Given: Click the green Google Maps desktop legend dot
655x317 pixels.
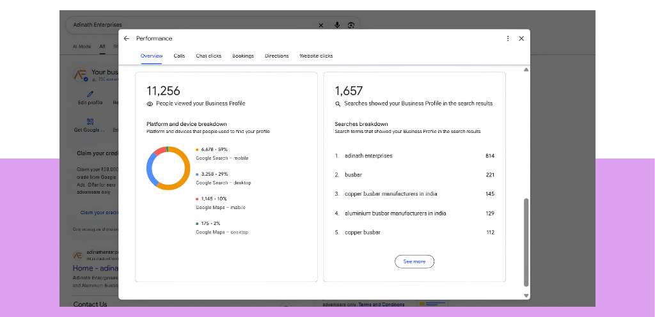Looking at the screenshot, I should (x=197, y=224).
